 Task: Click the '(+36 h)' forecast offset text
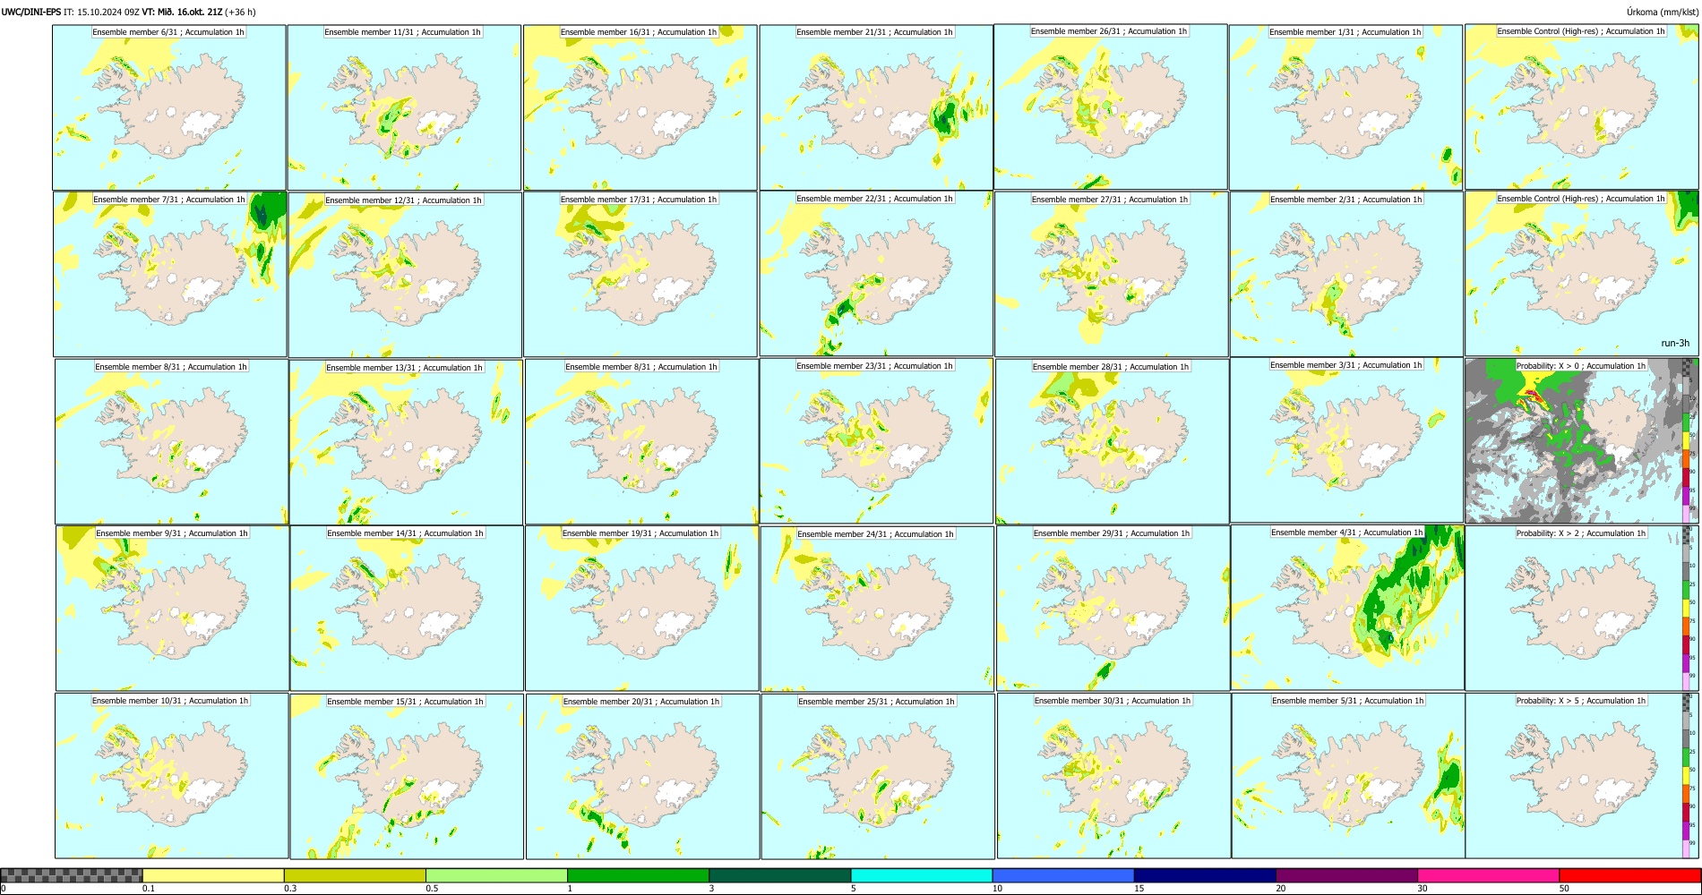coord(240,12)
